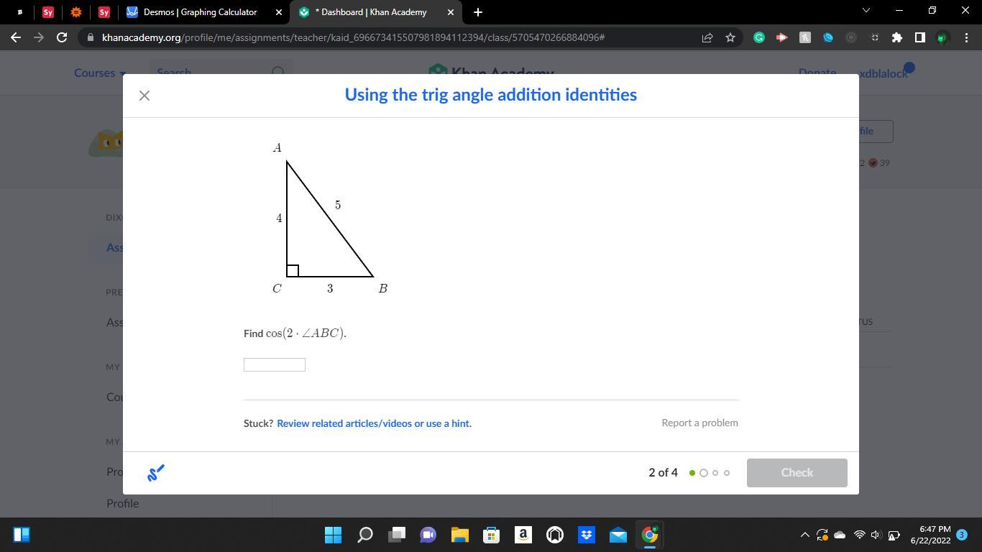Close the Khan Academy Dashboard tab

click(451, 12)
